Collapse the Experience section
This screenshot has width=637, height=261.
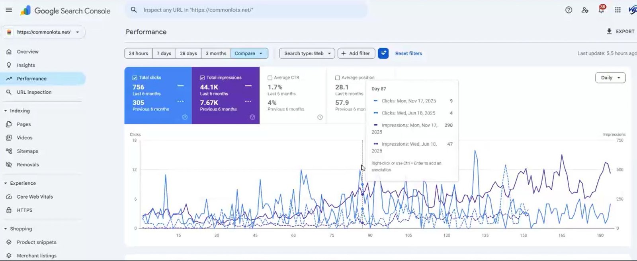[5, 184]
